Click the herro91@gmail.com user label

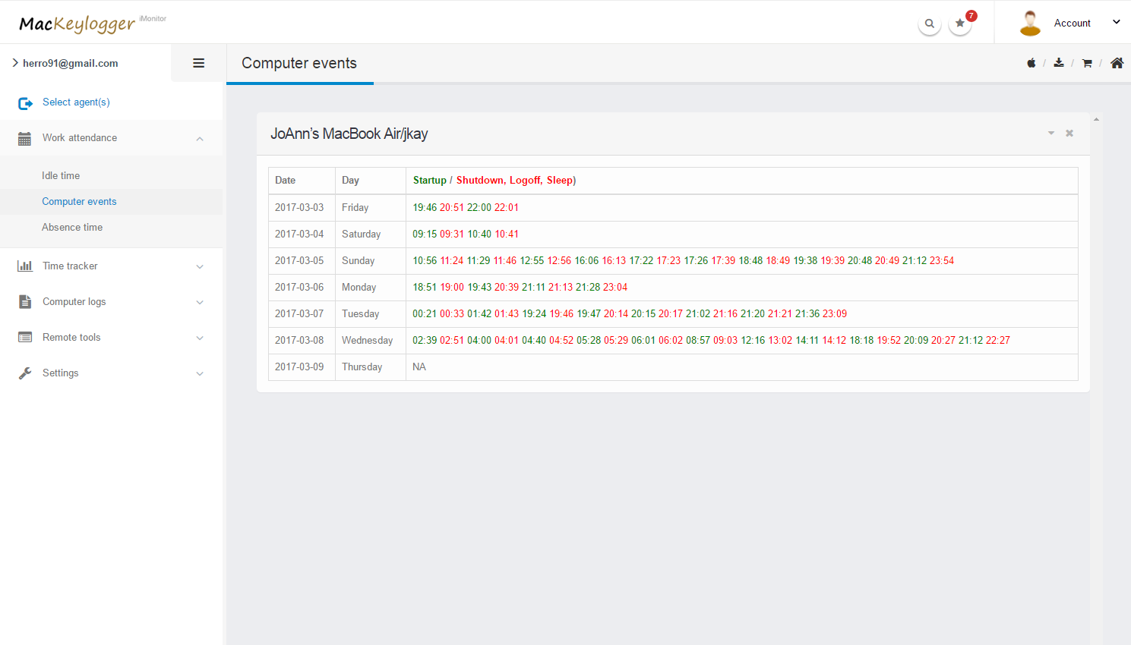(70, 63)
